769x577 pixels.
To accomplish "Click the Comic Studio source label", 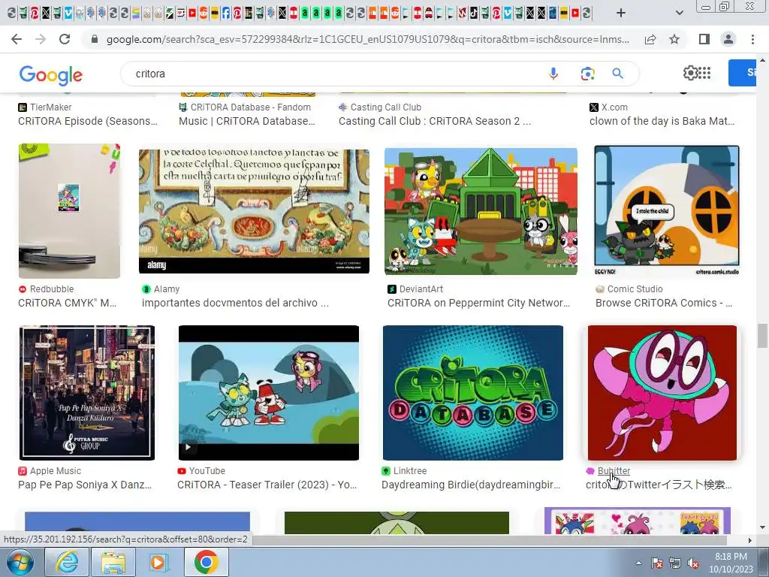I will (635, 289).
